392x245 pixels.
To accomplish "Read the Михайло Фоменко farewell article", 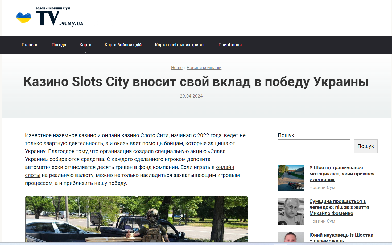I will click(339, 207).
